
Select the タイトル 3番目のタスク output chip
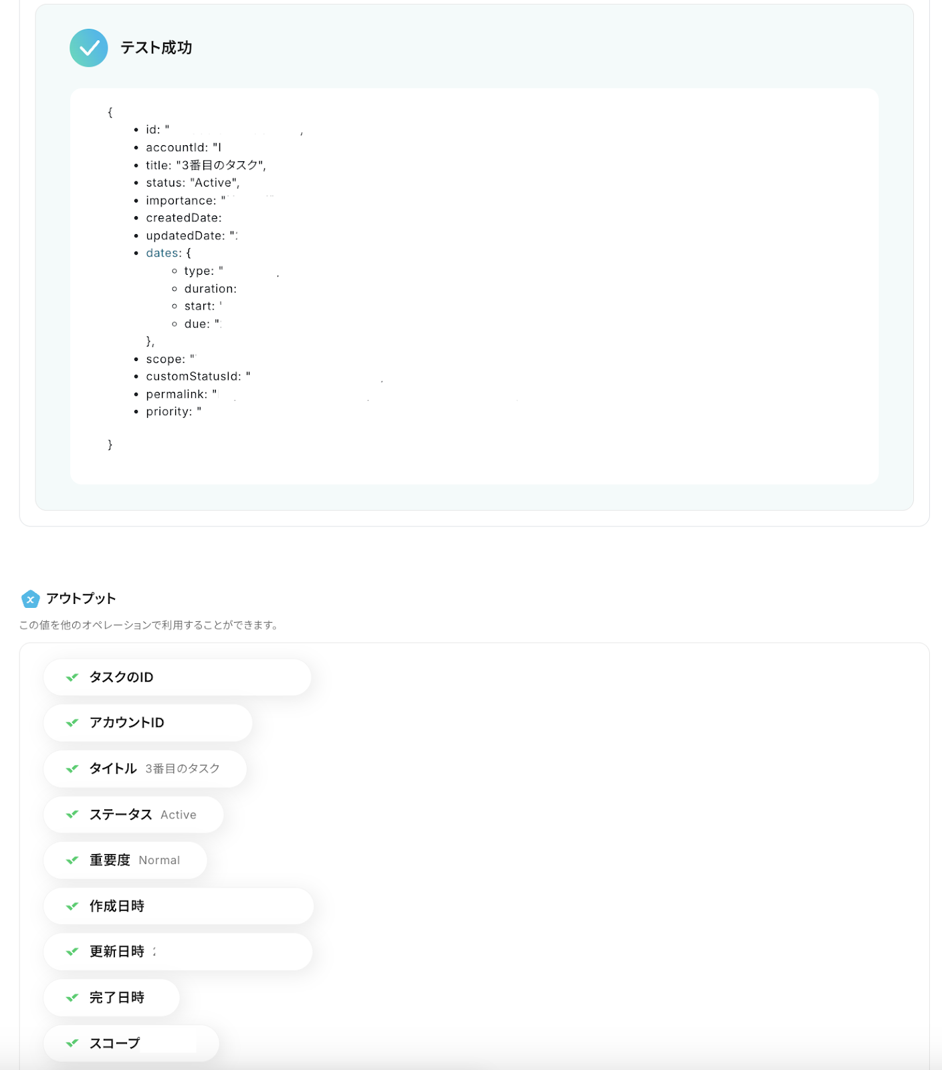click(x=145, y=769)
